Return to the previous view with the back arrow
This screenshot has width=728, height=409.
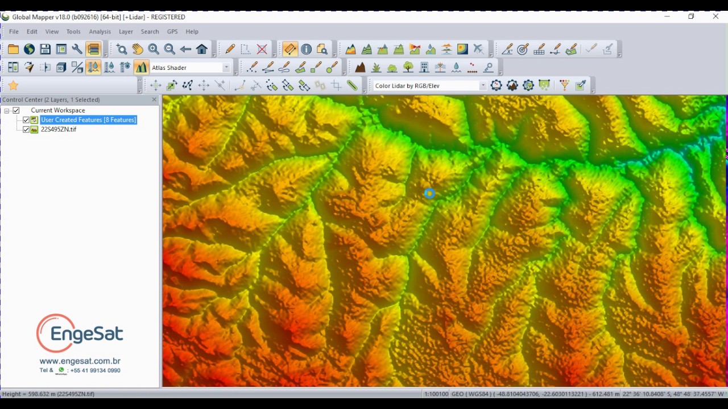pyautogui.click(x=185, y=49)
